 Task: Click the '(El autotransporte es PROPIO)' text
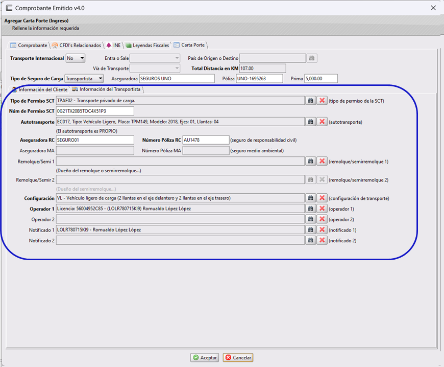click(x=87, y=131)
